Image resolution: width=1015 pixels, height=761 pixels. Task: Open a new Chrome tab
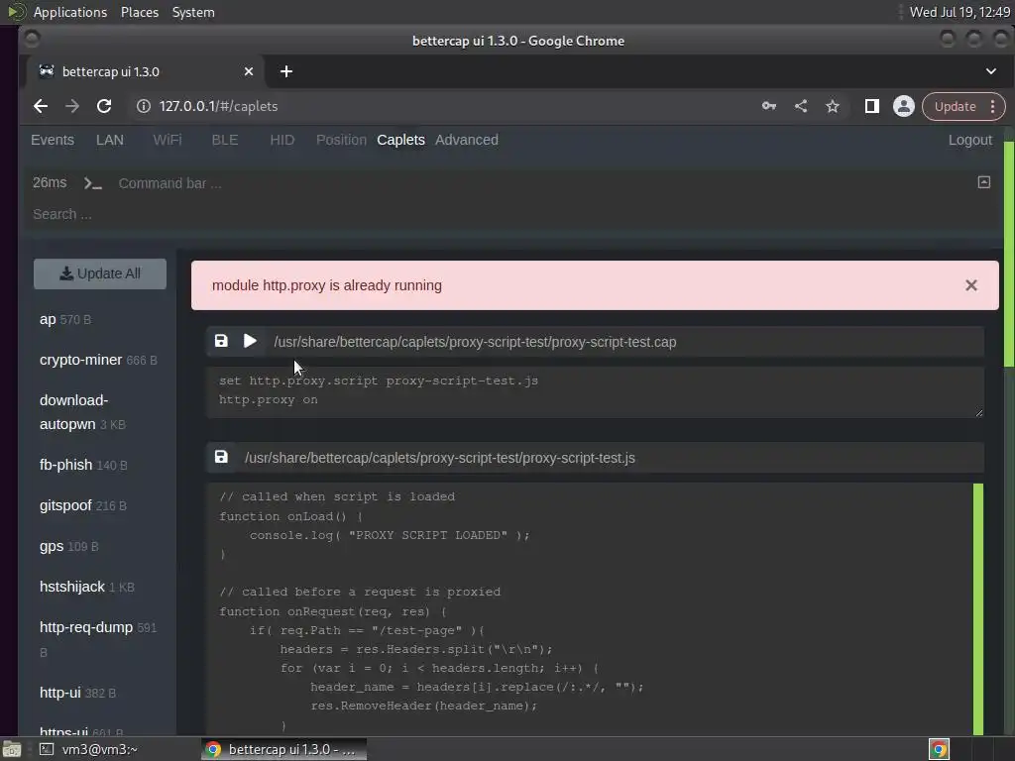(286, 71)
